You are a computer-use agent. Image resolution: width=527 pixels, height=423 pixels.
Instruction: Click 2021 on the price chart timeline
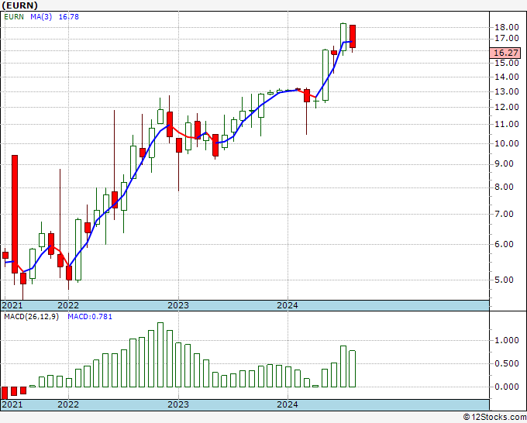point(12,305)
